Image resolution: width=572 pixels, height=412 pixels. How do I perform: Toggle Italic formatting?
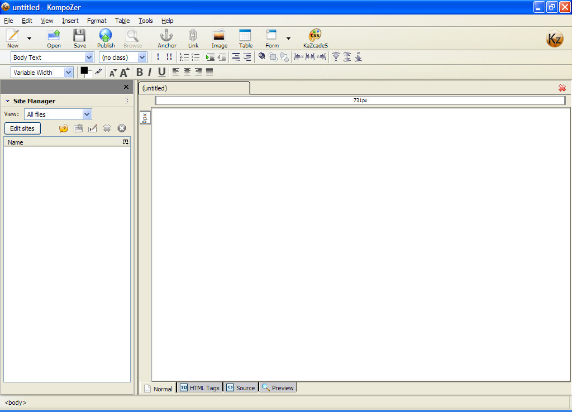click(x=150, y=72)
